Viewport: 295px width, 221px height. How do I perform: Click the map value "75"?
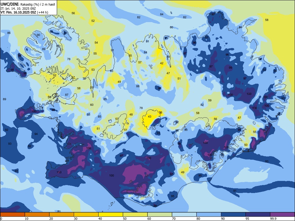pos(84,79)
